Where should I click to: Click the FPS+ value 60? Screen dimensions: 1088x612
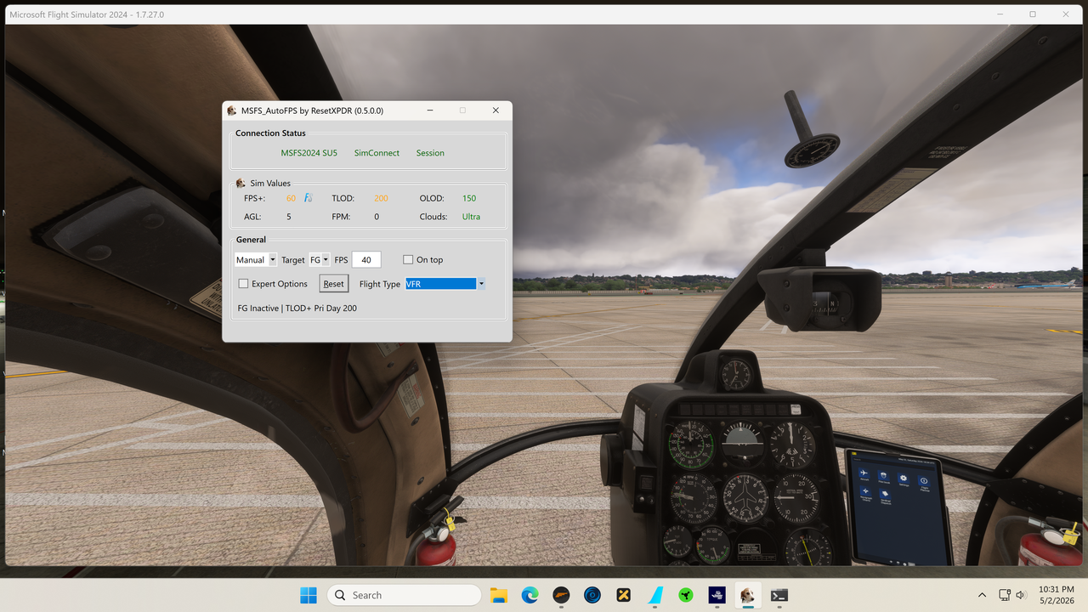click(x=292, y=198)
